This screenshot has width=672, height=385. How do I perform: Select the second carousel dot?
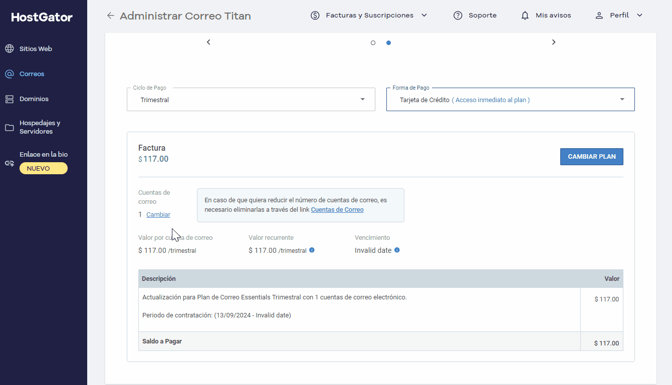(x=388, y=43)
